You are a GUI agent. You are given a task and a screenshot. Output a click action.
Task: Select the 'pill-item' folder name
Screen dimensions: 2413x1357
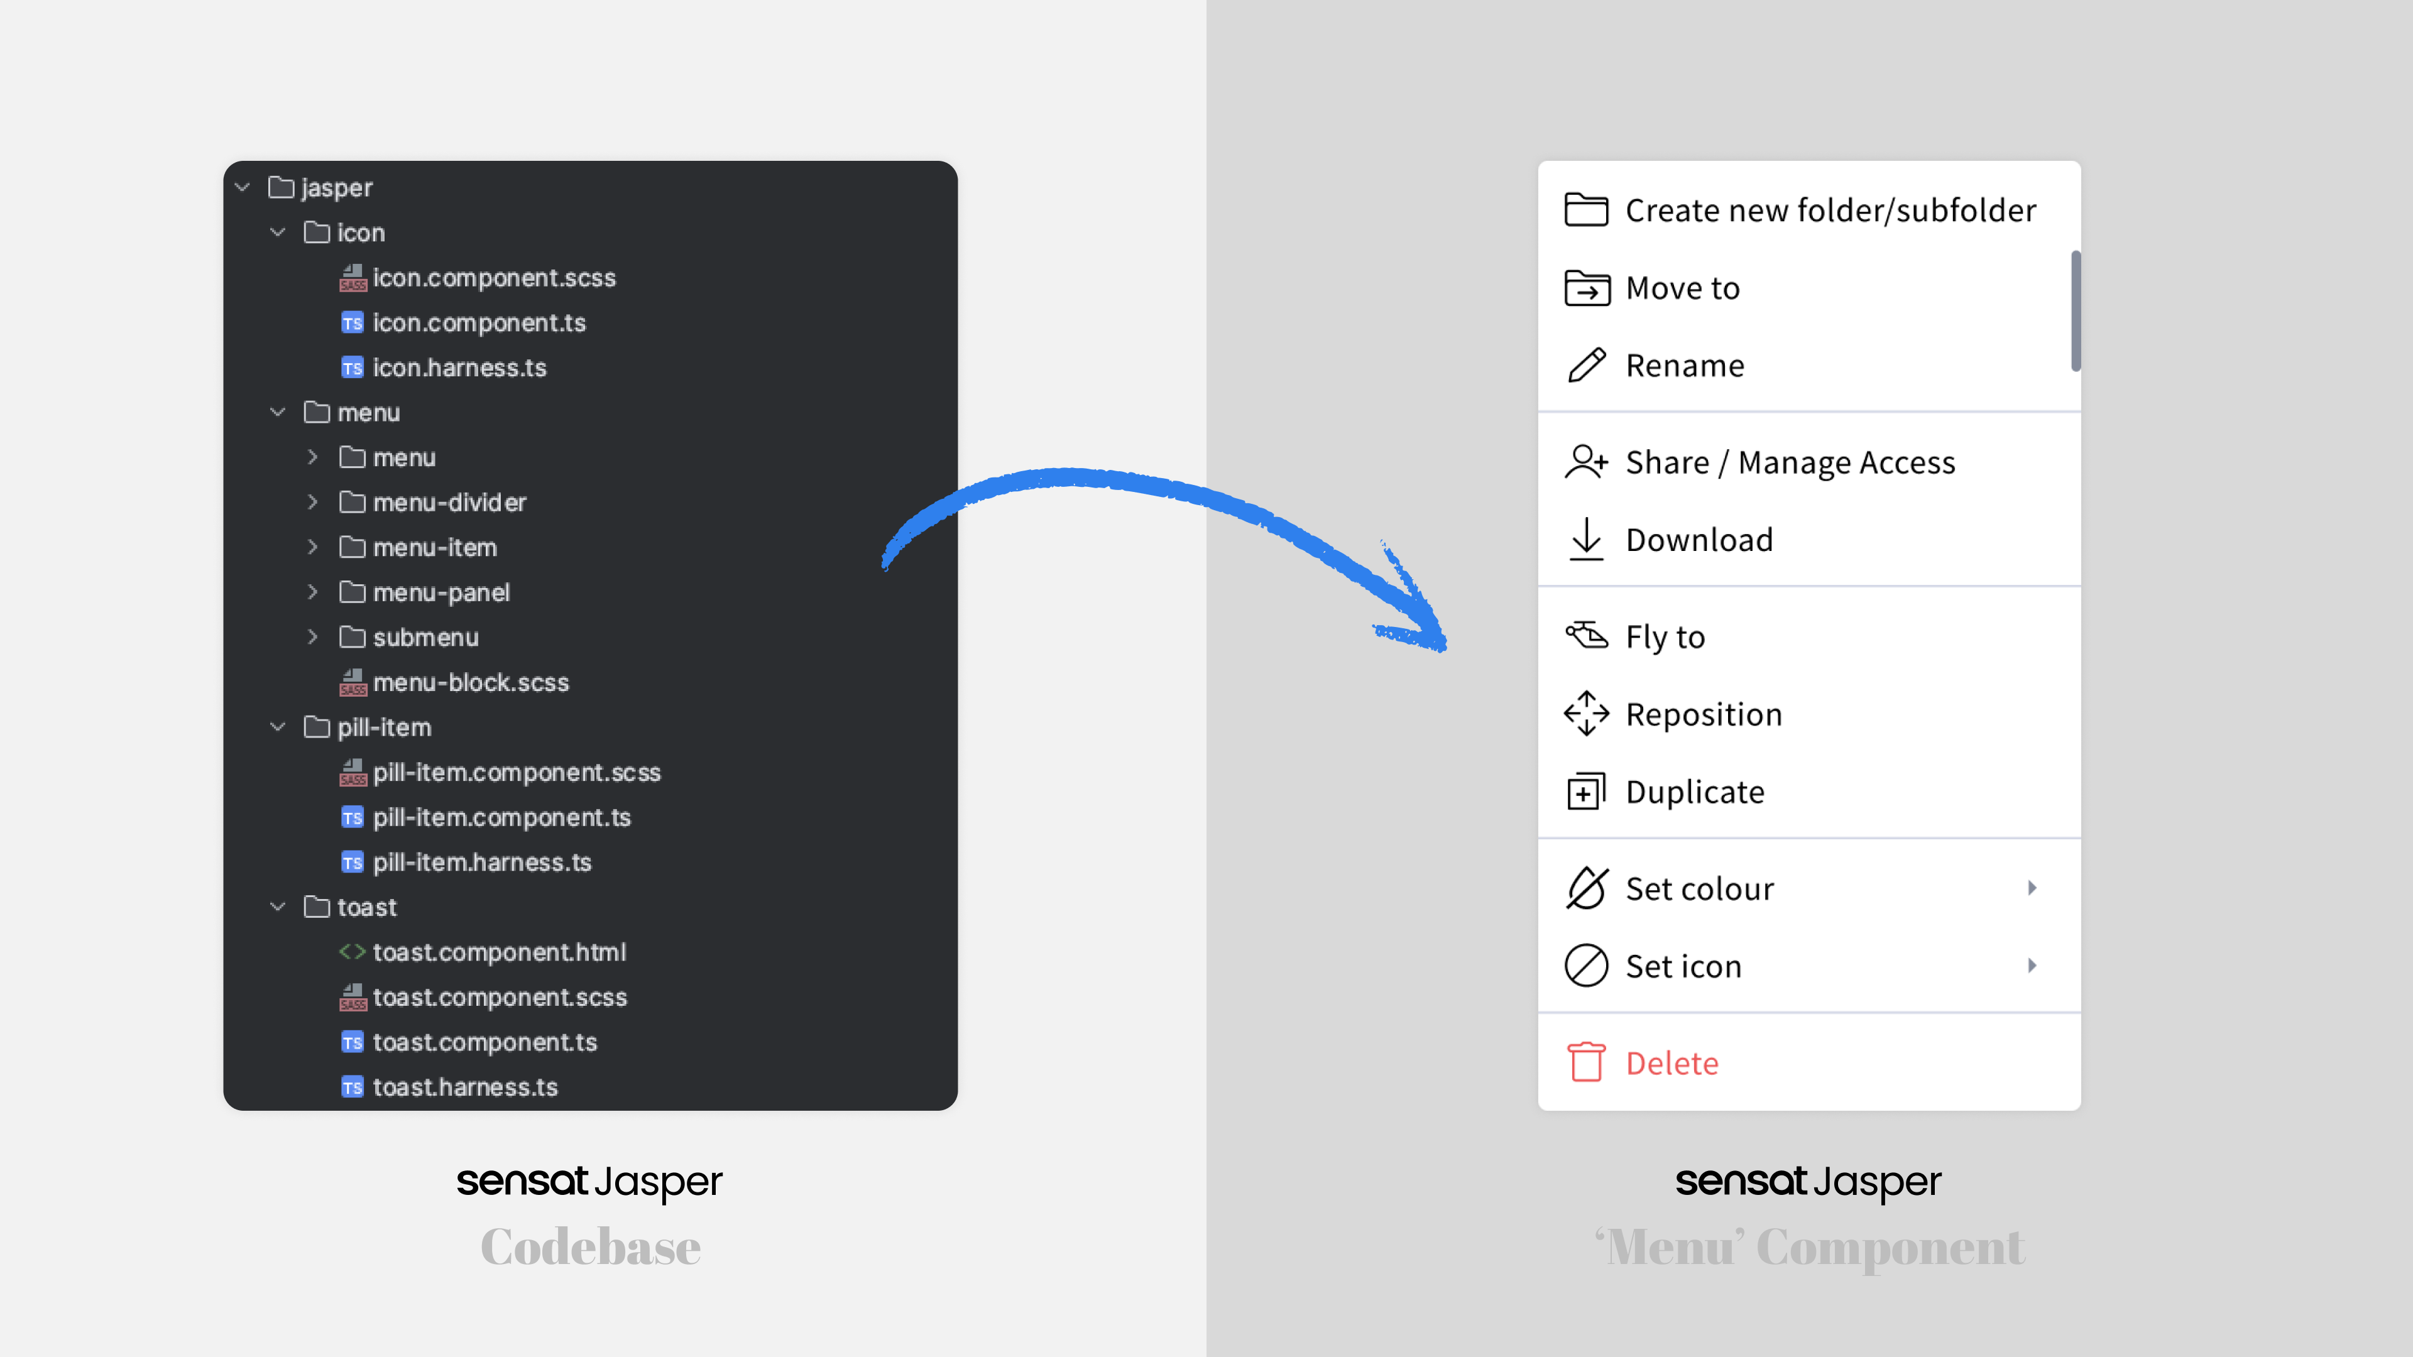pyautogui.click(x=384, y=727)
